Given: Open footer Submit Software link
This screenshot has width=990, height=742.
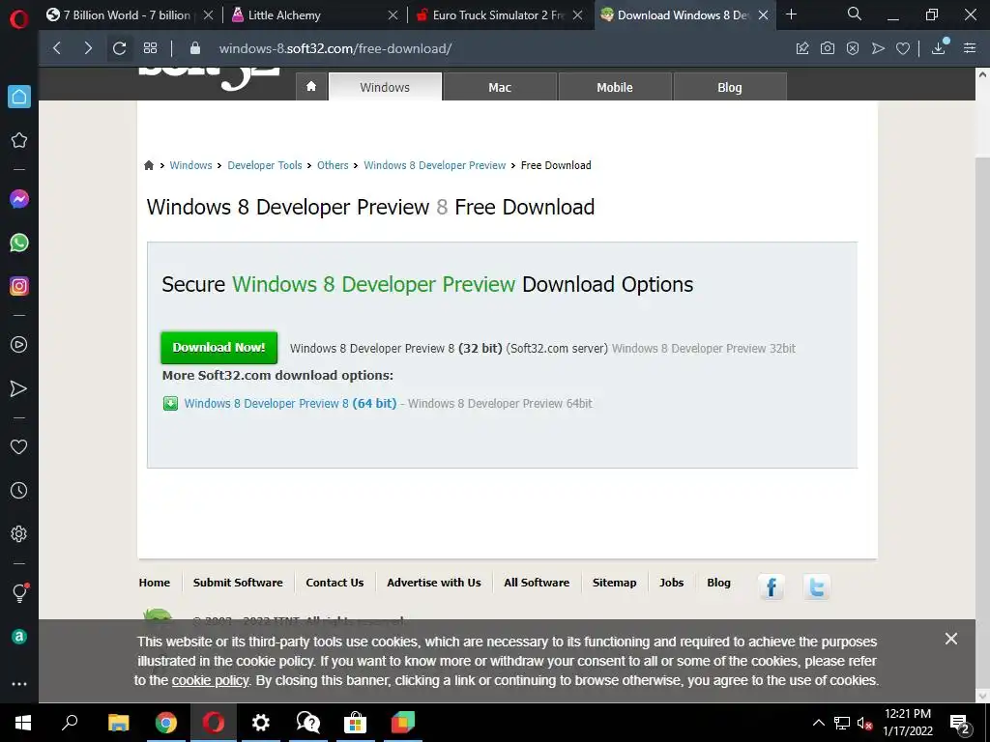Looking at the screenshot, I should coord(238,583).
